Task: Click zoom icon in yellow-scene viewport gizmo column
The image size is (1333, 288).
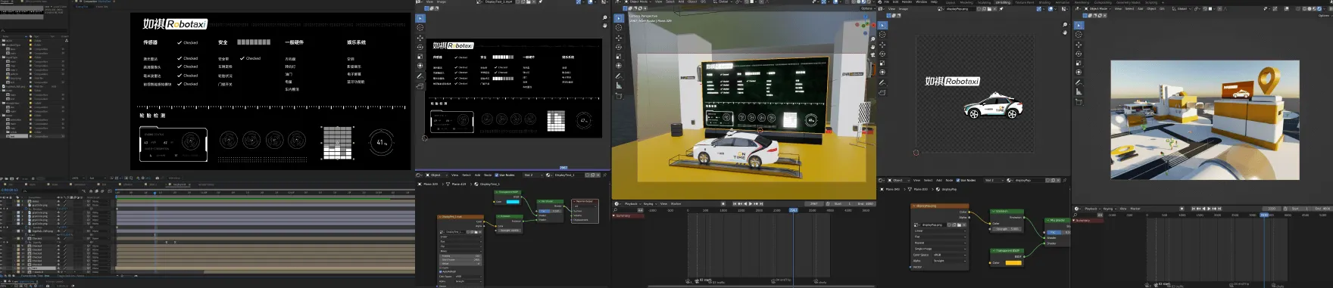Action: (873, 39)
